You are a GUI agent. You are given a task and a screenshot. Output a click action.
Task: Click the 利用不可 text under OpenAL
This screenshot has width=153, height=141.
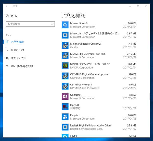[x=75, y=108]
